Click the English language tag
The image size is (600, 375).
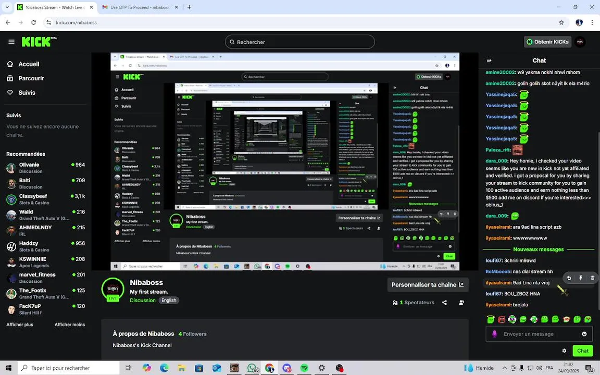point(169,301)
